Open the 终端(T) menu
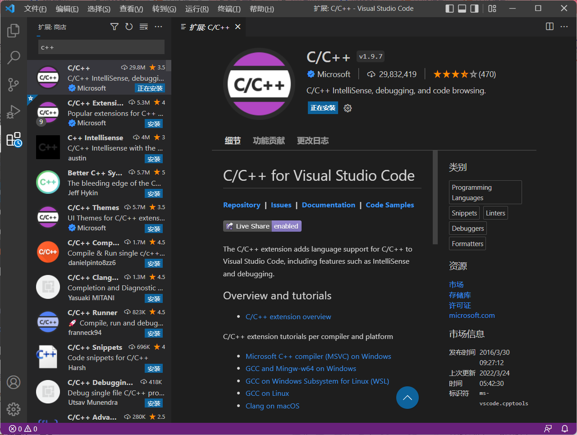This screenshot has width=577, height=435. point(229,9)
